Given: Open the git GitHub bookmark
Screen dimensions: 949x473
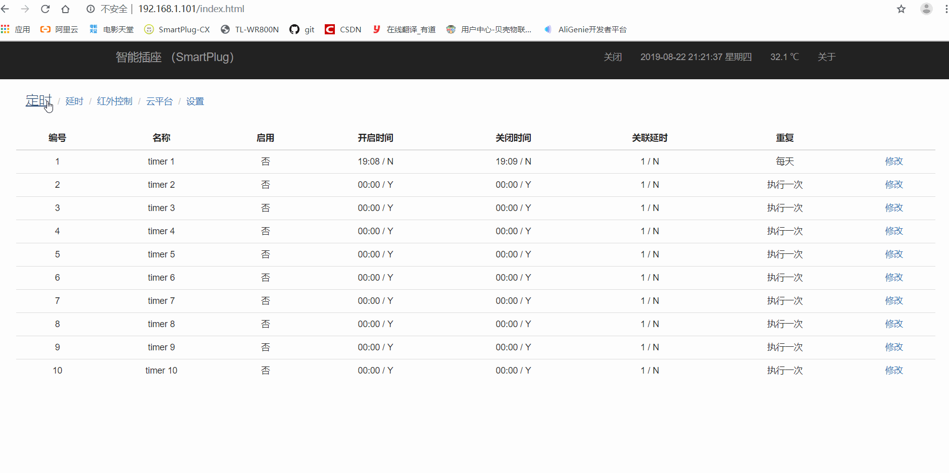Looking at the screenshot, I should click(x=302, y=29).
